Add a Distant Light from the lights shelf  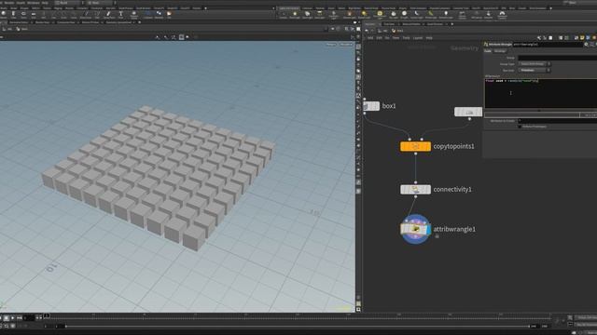point(364,15)
